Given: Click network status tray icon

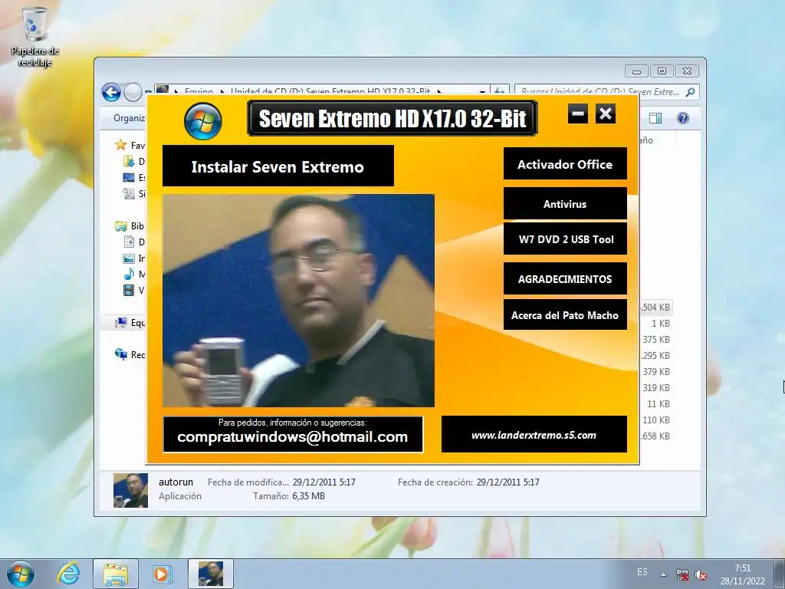Looking at the screenshot, I should coord(682,574).
